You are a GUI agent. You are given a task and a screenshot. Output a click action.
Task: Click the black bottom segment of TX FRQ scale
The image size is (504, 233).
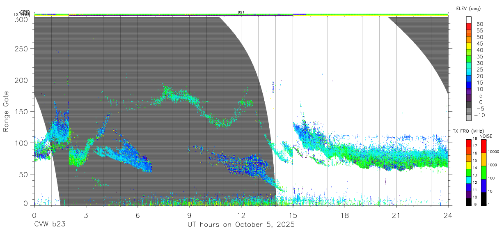(469, 202)
